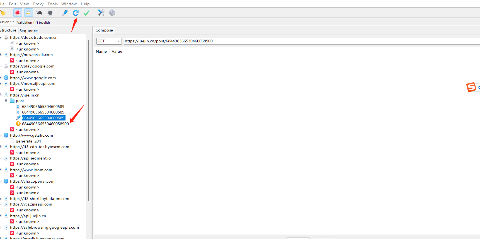Select https://mcs.snssdk.com host

pos(31,55)
